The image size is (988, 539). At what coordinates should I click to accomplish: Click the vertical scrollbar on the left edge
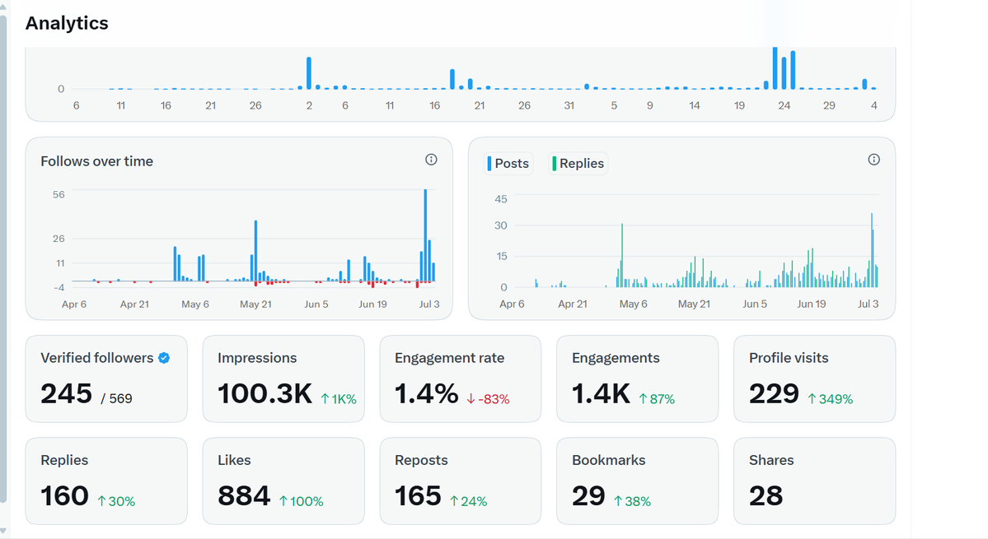pyautogui.click(x=3, y=258)
